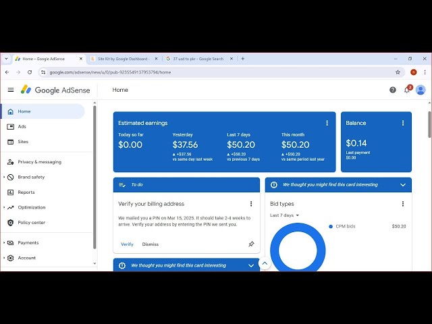Reload the page
Image resolution: width=432 pixels, height=324 pixels.
coord(30,72)
